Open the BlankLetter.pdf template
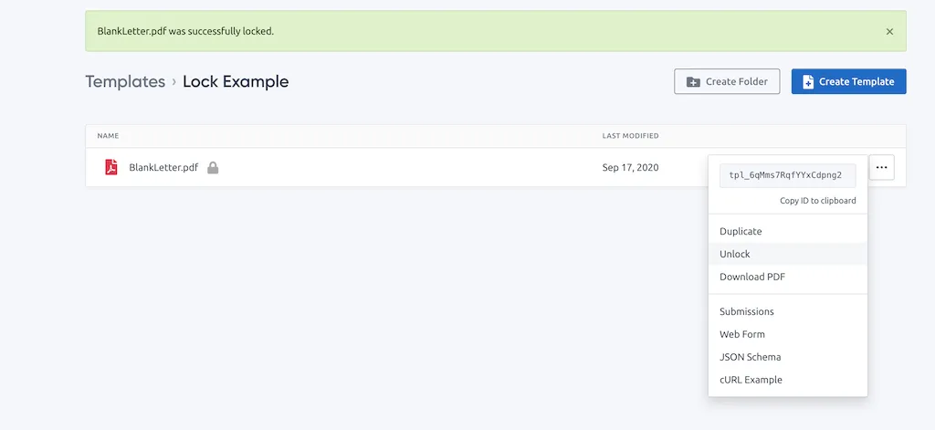The image size is (935, 430). pyautogui.click(x=163, y=168)
